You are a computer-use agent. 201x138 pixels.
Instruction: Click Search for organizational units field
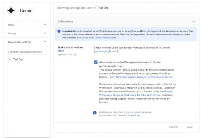coord(27,52)
